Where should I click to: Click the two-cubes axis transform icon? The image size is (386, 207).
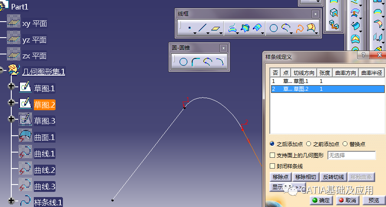click(334, 25)
